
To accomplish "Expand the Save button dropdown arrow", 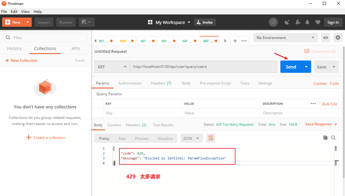I will pos(334,67).
